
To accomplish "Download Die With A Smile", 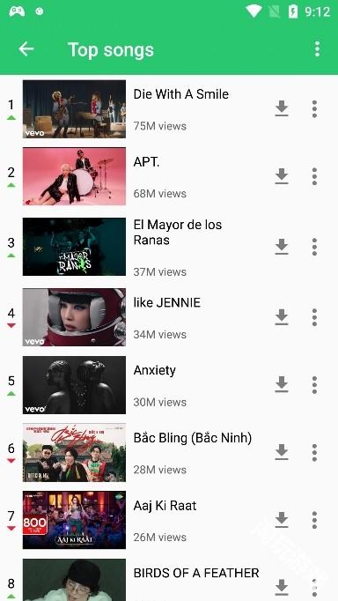I will tap(282, 109).
